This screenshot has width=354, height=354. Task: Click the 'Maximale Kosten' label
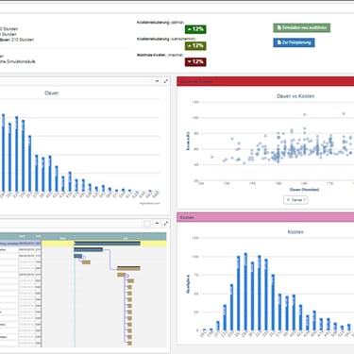pos(160,55)
